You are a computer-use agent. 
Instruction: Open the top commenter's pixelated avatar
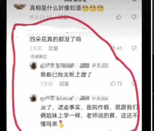(20, 7)
